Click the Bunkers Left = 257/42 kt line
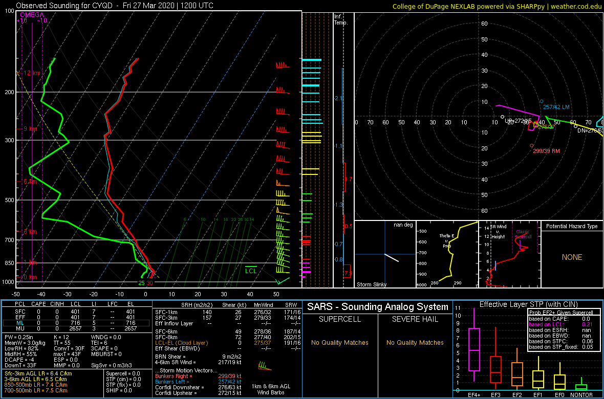Image resolution: width=604 pixels, height=399 pixels. [x=198, y=382]
